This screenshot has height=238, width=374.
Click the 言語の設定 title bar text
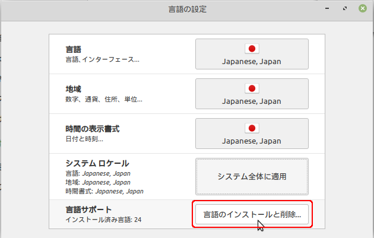[x=188, y=9]
